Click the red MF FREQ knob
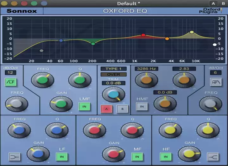Image resolution: width=228 pixels, height=166 pixels. [x=94, y=130]
